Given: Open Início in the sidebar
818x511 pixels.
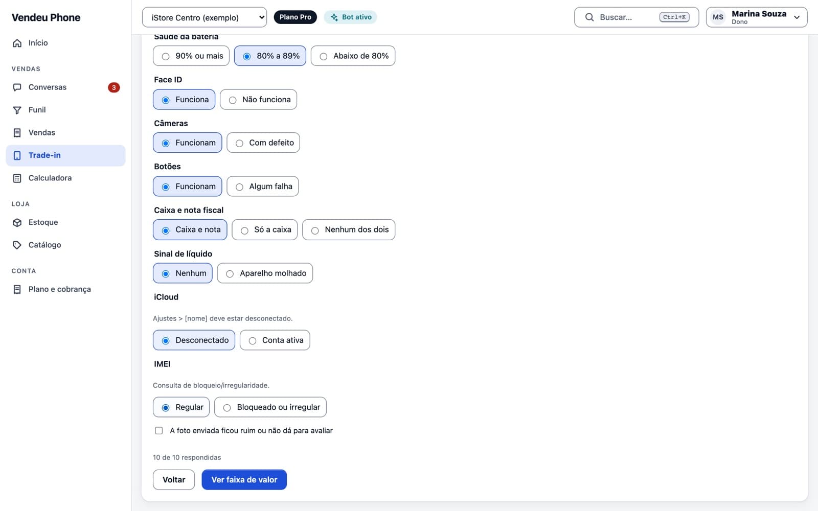Looking at the screenshot, I should (x=65, y=43).
